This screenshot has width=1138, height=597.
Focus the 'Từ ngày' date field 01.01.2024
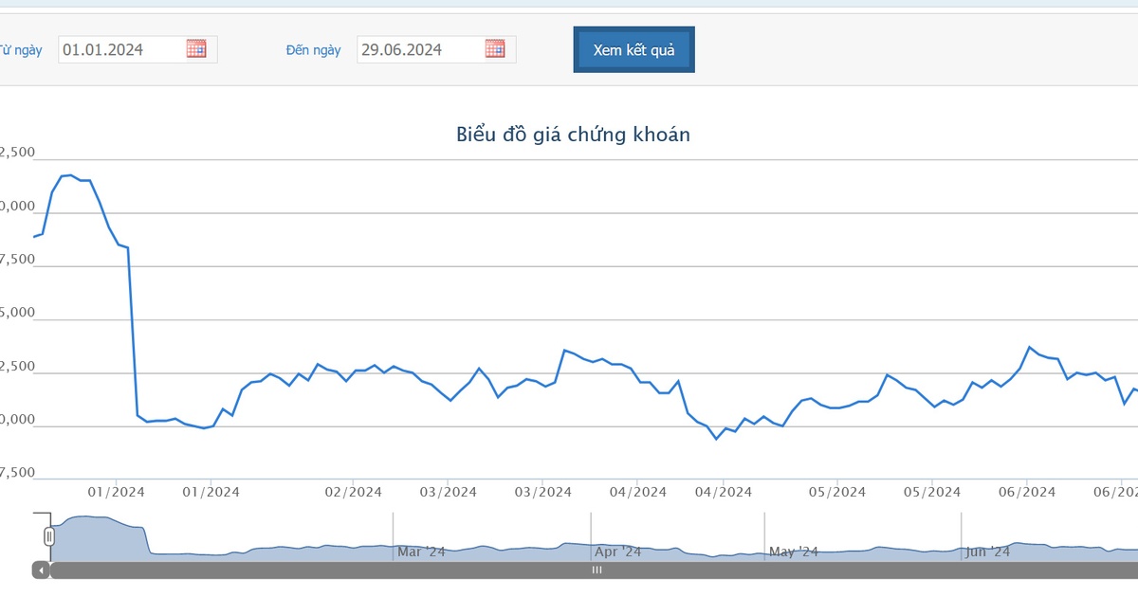click(x=121, y=50)
